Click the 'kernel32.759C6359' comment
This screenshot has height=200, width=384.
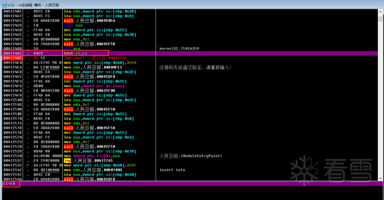(x=179, y=48)
